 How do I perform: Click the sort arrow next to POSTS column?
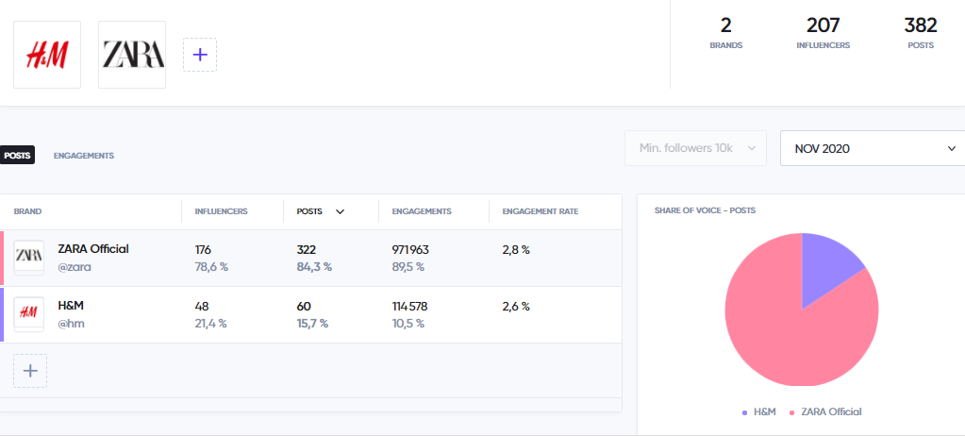coord(340,211)
